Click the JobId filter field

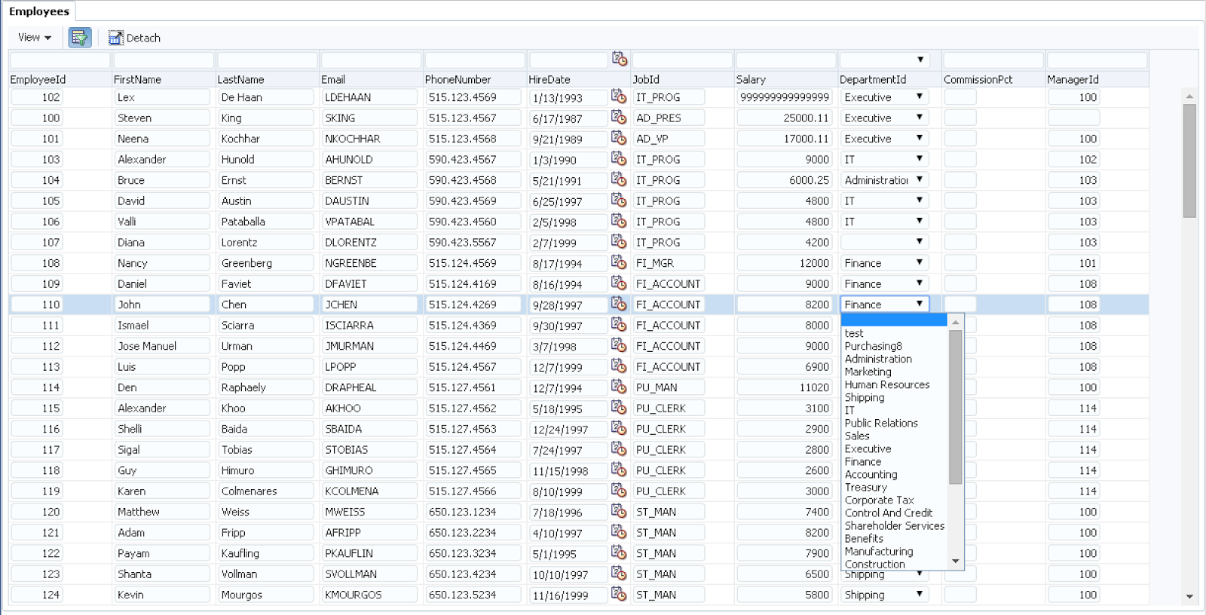(x=682, y=60)
